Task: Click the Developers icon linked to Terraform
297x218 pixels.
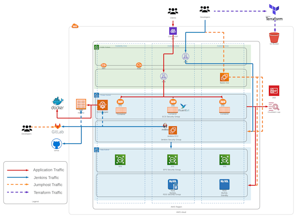Action: (x=205, y=9)
